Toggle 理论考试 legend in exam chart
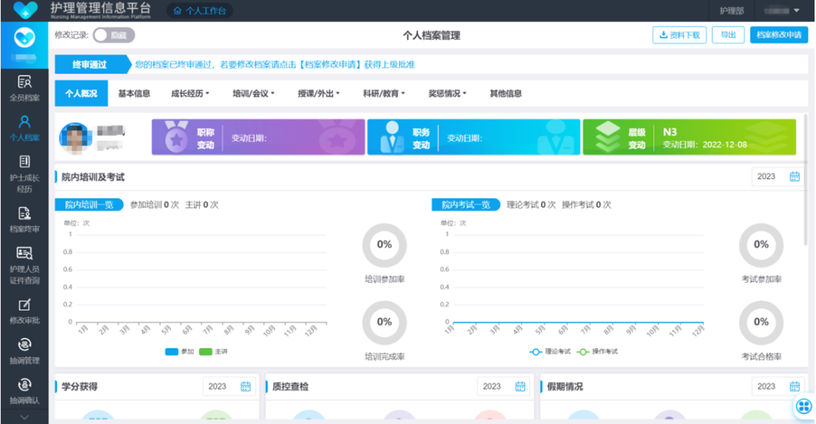The height and width of the screenshot is (424, 816). (x=550, y=351)
